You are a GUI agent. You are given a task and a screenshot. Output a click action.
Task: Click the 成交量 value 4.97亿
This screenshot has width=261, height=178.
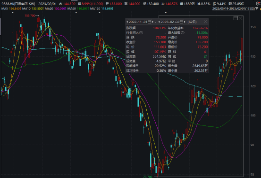pos(161,61)
